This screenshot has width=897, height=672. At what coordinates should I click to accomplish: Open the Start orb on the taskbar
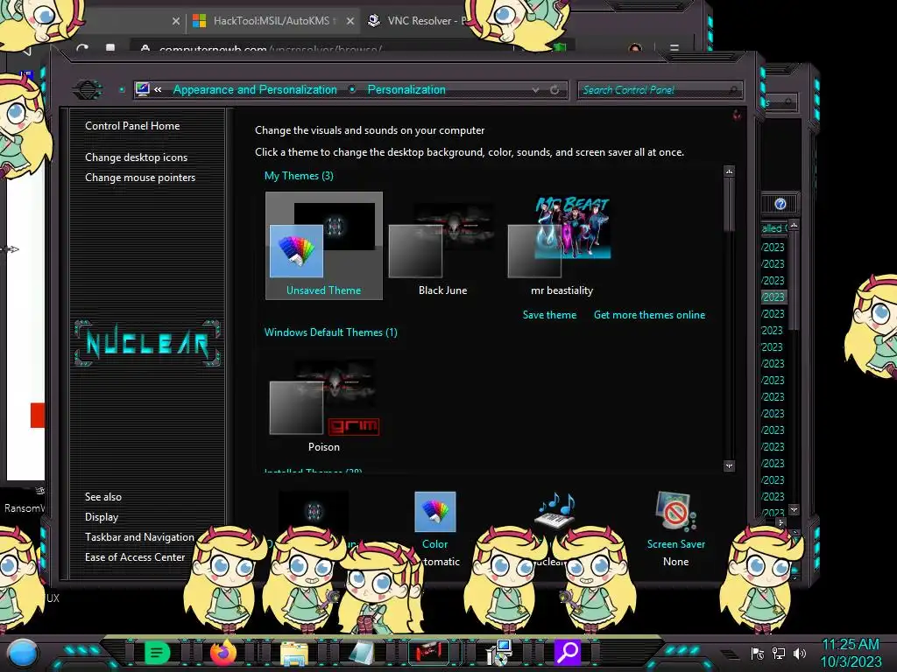click(23, 653)
